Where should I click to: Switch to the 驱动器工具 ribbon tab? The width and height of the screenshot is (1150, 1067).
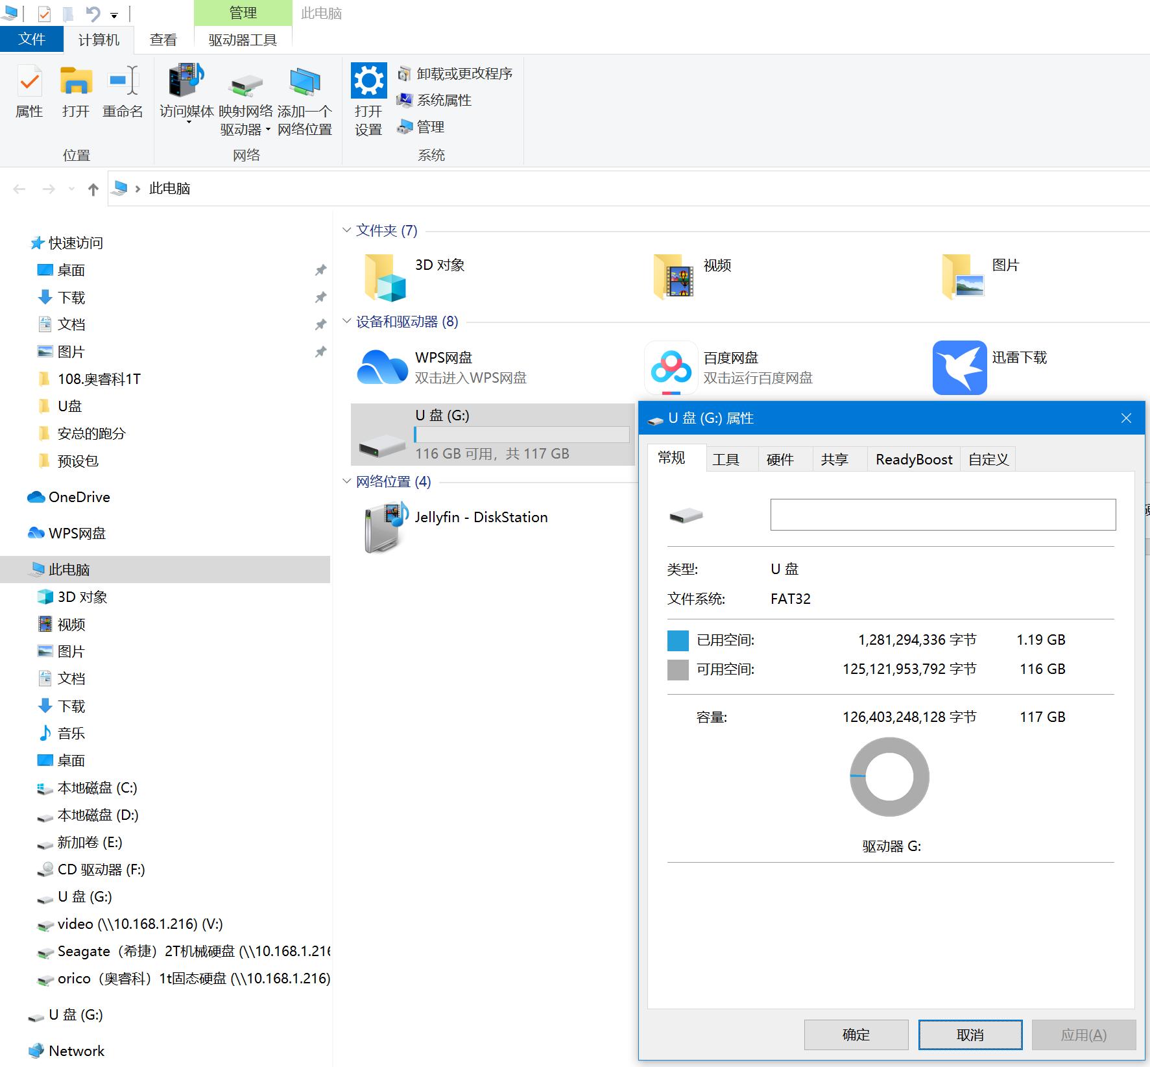[243, 40]
